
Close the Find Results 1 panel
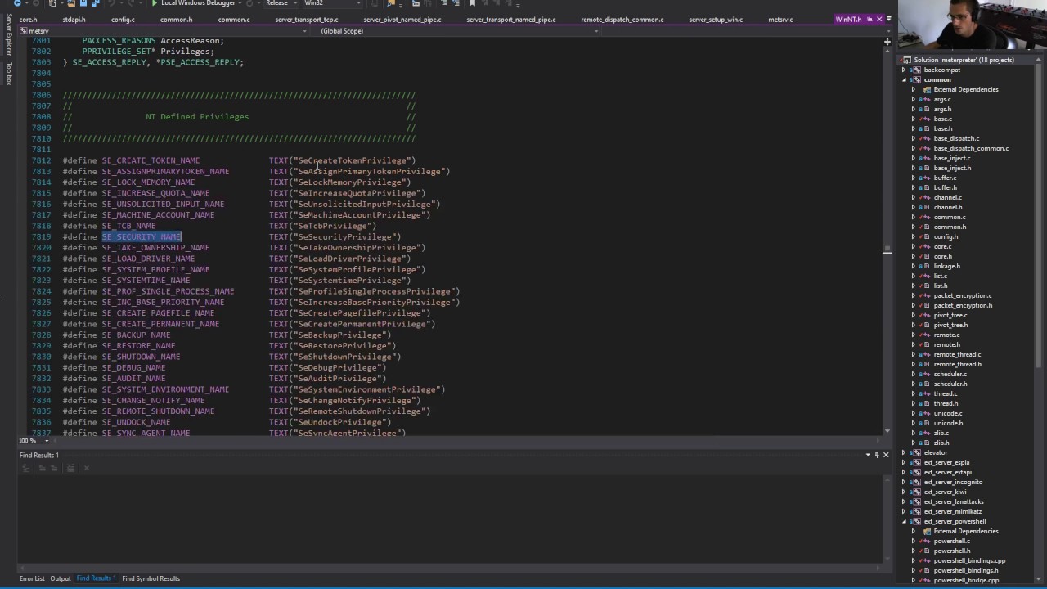click(x=886, y=455)
